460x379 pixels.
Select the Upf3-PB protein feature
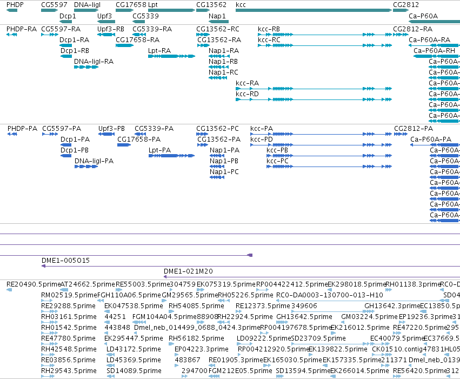pos(106,134)
